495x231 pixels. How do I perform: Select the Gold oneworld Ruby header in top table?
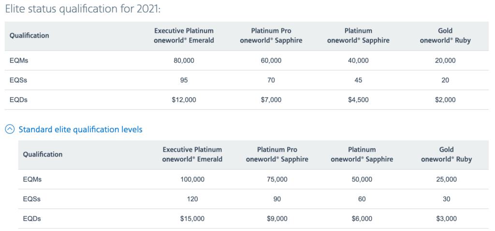pyautogui.click(x=445, y=36)
